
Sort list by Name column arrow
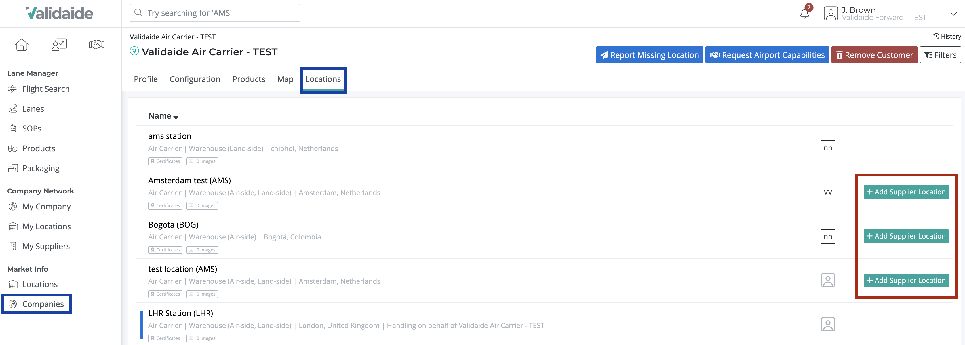click(x=176, y=117)
